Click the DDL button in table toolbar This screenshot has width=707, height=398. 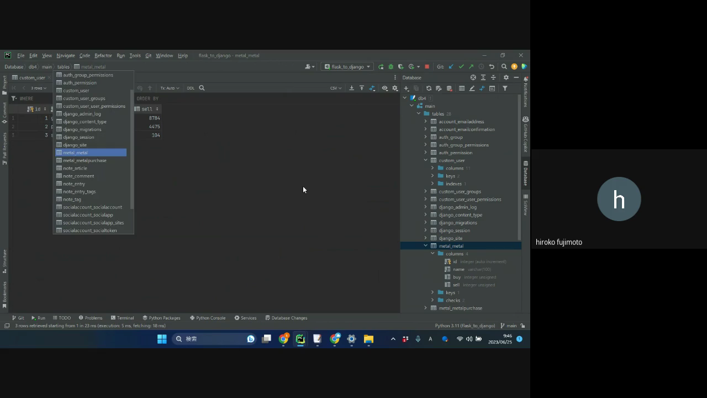[x=191, y=88]
